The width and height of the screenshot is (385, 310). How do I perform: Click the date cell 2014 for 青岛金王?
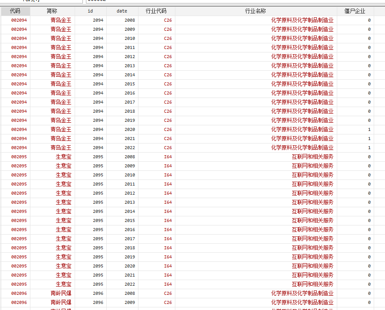pyautogui.click(x=129, y=75)
